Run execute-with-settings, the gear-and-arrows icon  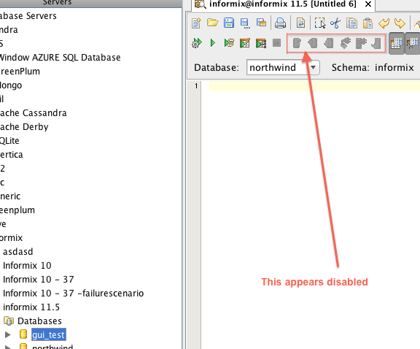[x=197, y=43]
